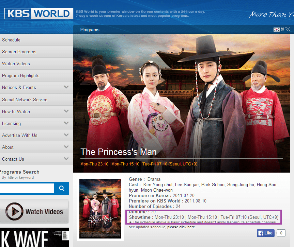Click the Korean flag language icon
Viewport: 294px width, 247px height.
coord(276,30)
